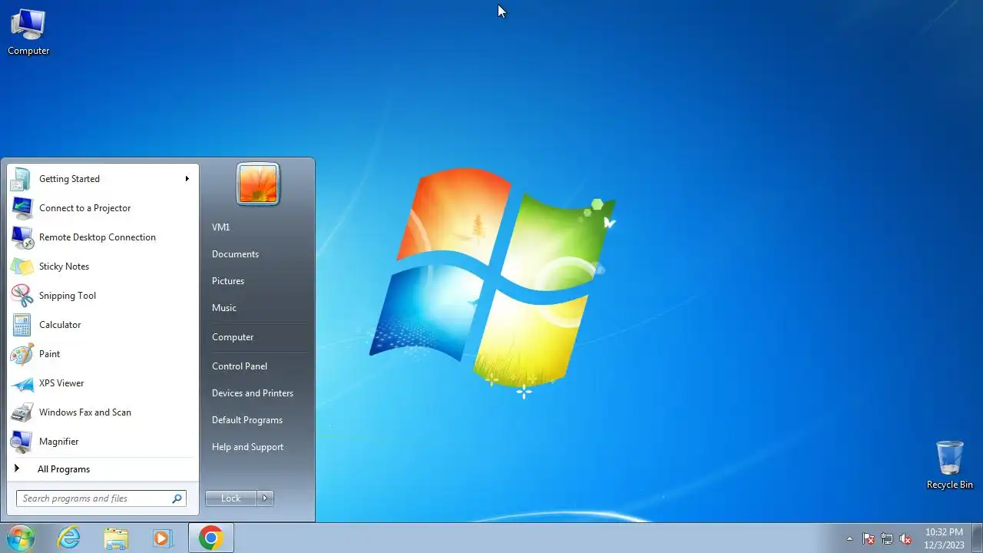Launch Windows Fax and Scan
This screenshot has height=553, width=983.
click(x=103, y=412)
